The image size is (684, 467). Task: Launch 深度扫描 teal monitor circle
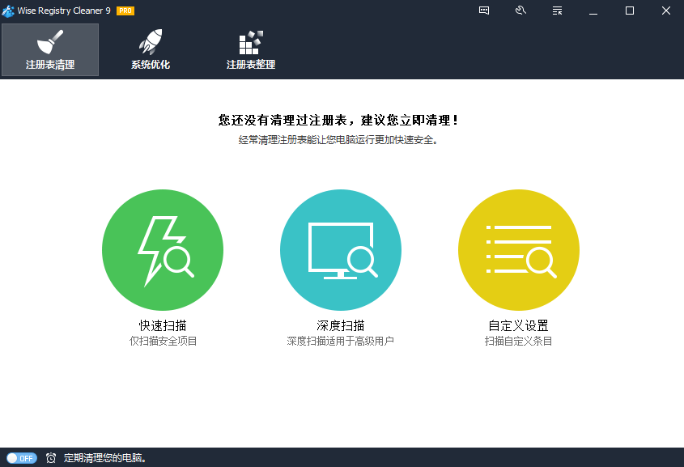click(341, 250)
